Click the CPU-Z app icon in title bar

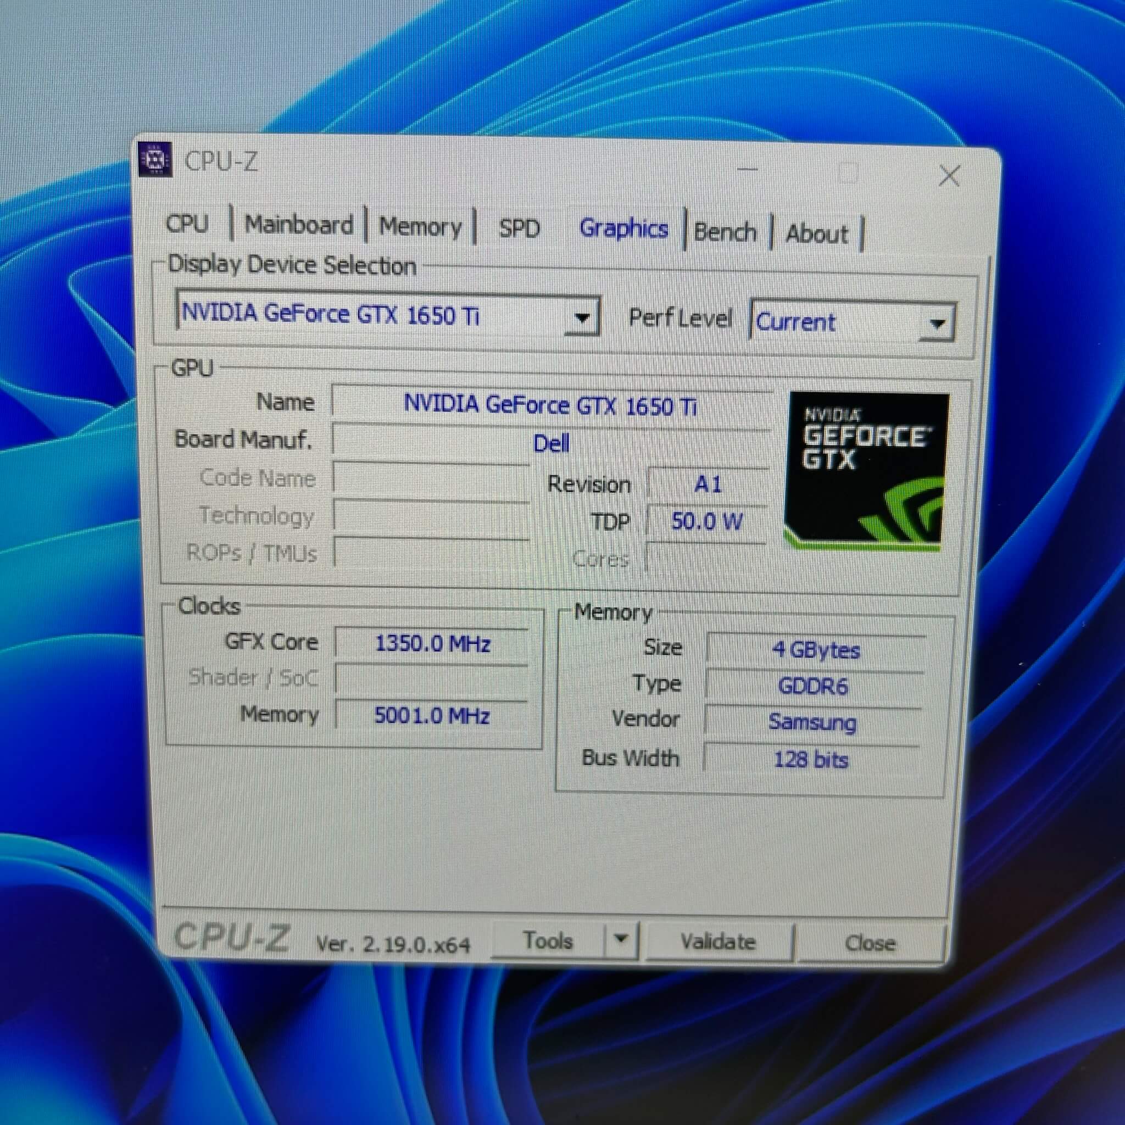point(155,158)
